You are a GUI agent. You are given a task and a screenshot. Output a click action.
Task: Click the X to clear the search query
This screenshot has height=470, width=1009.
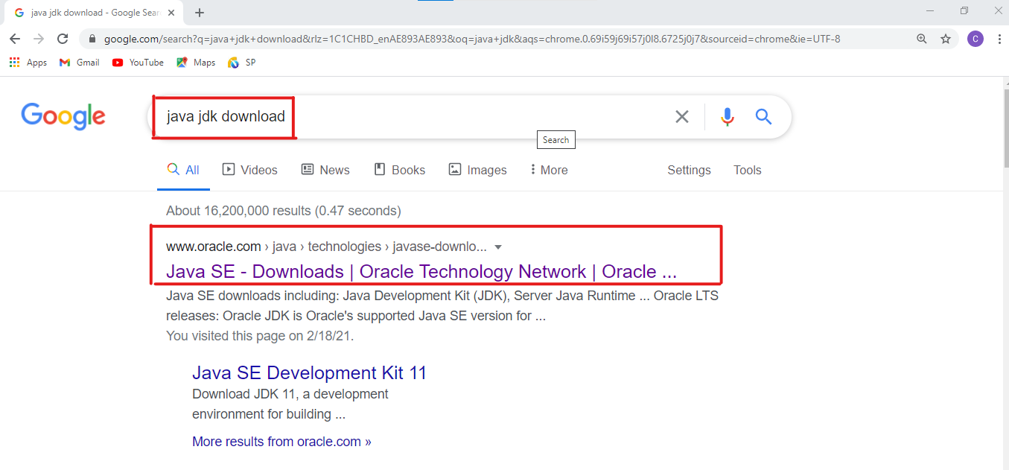pyautogui.click(x=681, y=116)
